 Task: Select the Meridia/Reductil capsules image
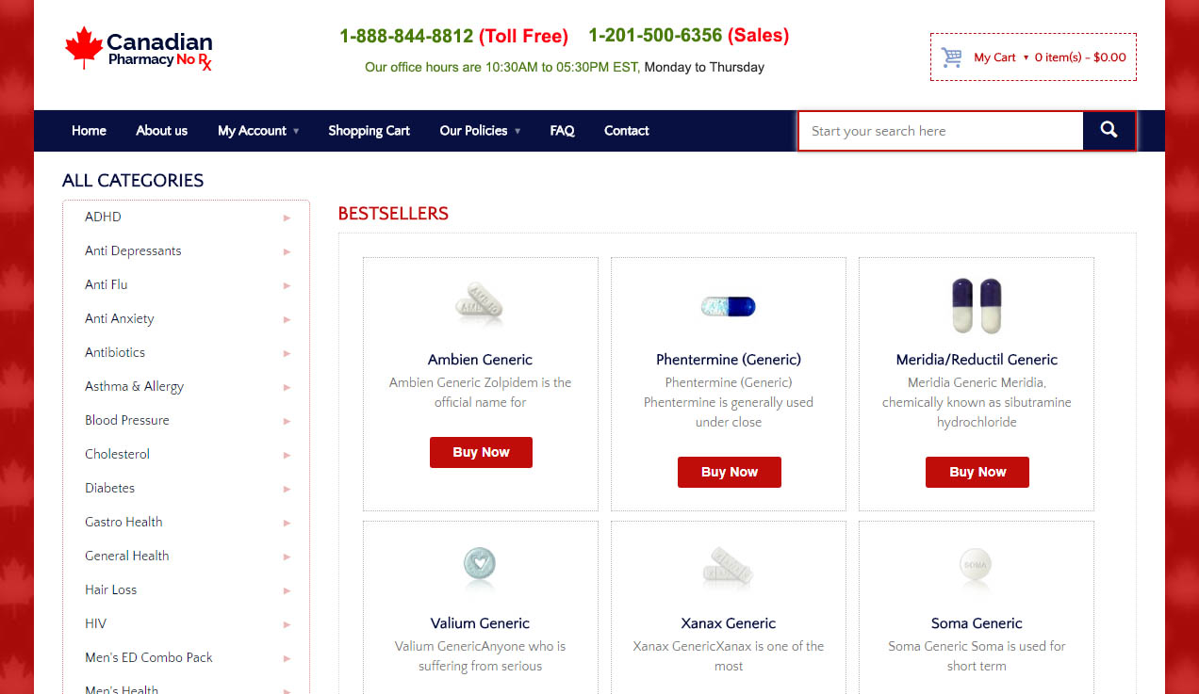(976, 305)
